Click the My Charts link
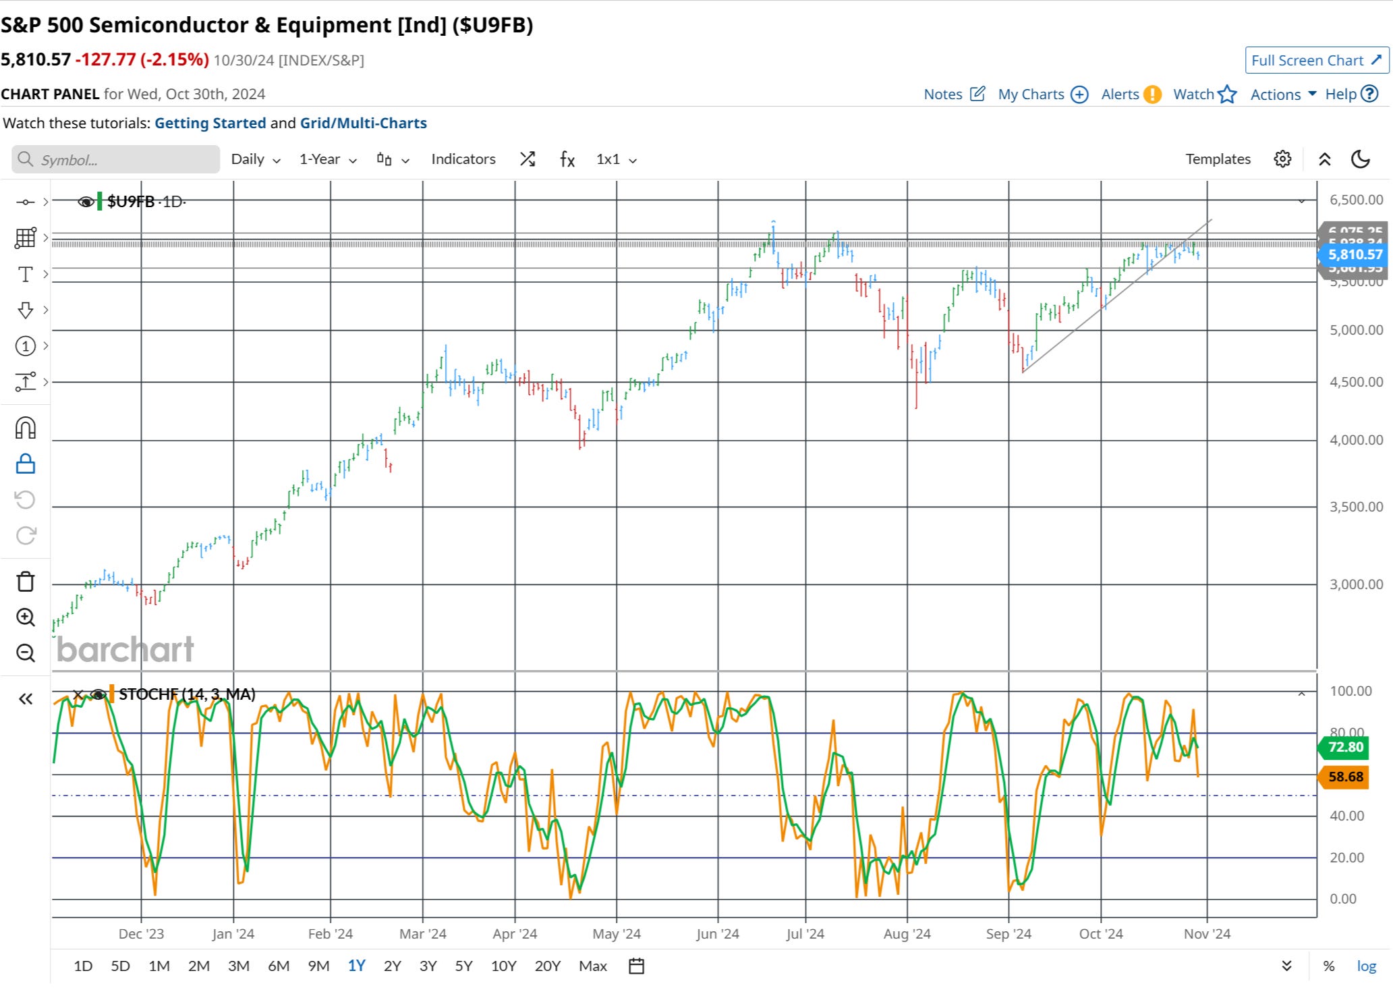 pyautogui.click(x=1031, y=94)
